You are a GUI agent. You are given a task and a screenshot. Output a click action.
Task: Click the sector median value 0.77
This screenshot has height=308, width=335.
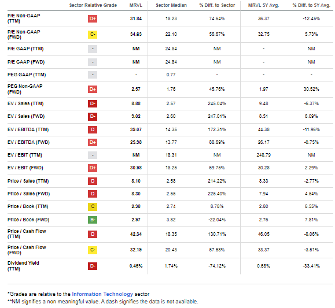click(171, 75)
